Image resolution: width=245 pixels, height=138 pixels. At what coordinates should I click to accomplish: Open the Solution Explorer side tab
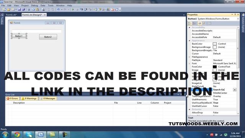pyautogui.click(x=243, y=23)
